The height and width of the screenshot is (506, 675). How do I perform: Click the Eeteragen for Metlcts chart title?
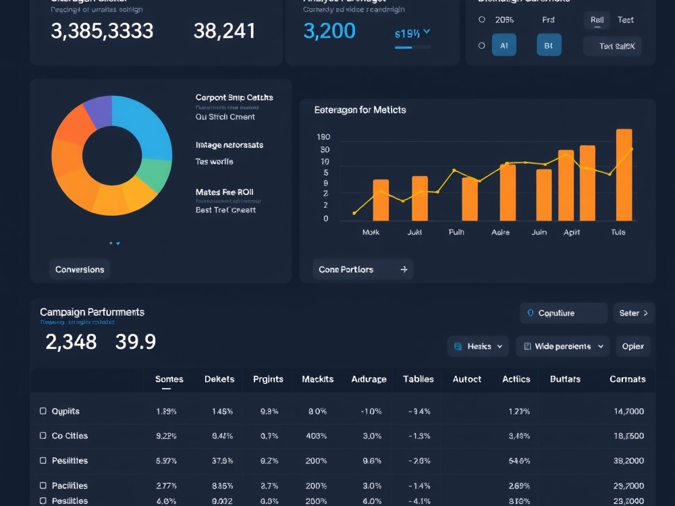[360, 110]
